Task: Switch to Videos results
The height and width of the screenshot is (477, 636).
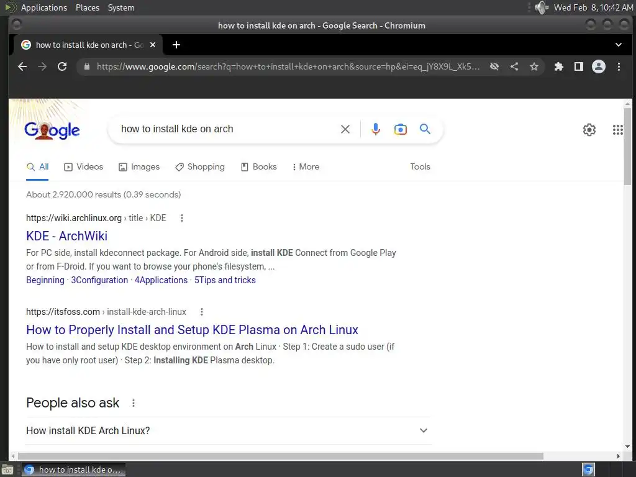Action: (84, 166)
